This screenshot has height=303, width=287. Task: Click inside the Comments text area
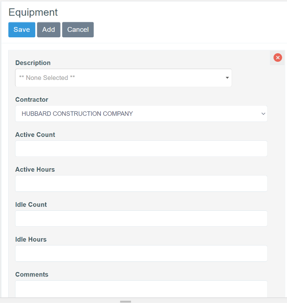141,288
